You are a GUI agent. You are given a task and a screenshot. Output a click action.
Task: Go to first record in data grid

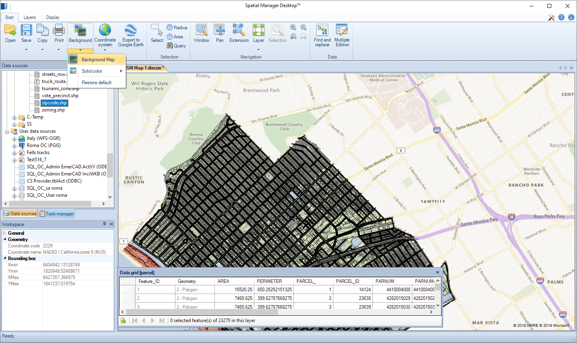pos(135,320)
